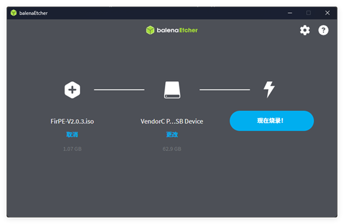Minimize the balenaEtcher window
344x224 pixels.
tap(290, 13)
